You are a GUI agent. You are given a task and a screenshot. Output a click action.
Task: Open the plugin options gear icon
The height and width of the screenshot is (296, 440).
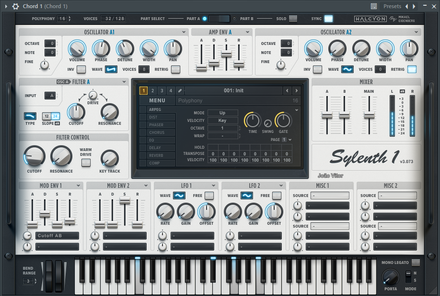tap(16, 6)
